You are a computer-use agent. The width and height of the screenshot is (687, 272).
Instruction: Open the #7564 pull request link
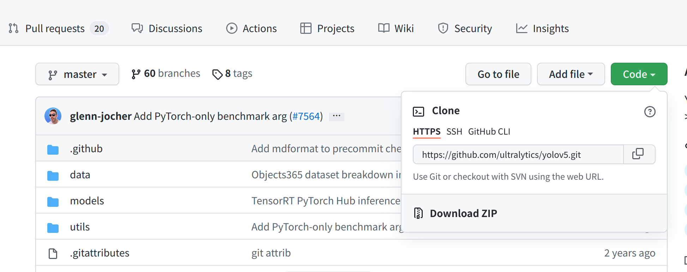coord(306,116)
